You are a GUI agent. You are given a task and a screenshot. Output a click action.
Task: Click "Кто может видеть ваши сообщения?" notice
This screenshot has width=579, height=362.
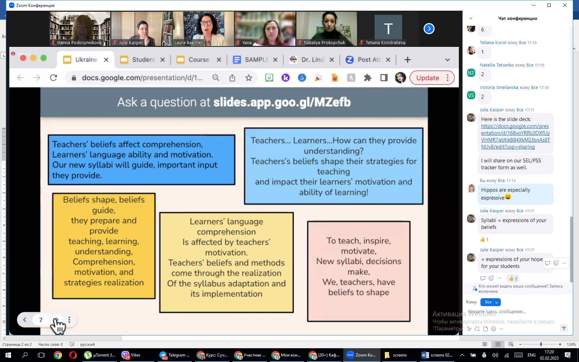[x=520, y=289]
